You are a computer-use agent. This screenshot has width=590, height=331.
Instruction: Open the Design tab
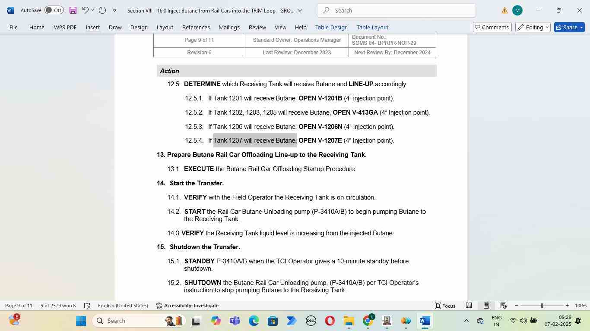click(x=139, y=27)
